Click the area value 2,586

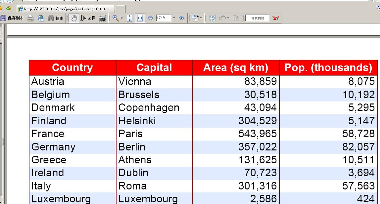[x=263, y=199]
